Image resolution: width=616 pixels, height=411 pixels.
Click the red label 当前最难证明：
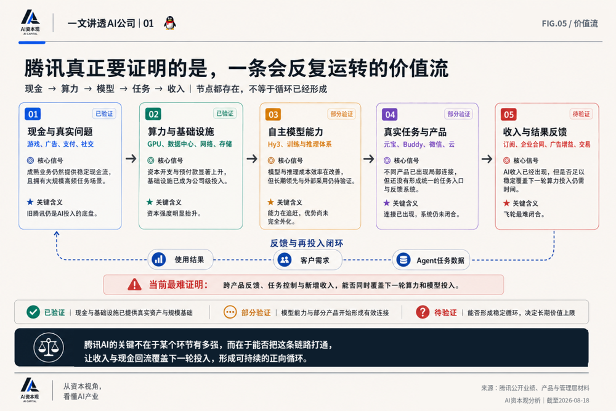178,285
